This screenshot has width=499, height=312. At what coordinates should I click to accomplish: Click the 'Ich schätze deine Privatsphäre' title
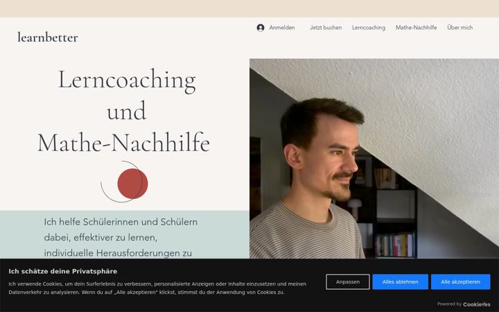tap(62, 271)
